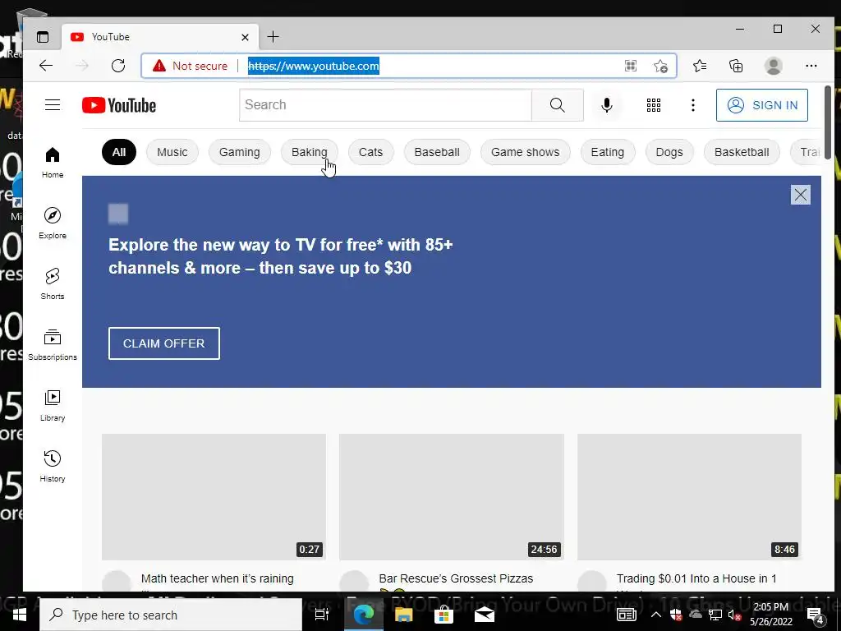This screenshot has width=841, height=631.
Task: Click the muted volume tray icon
Action: 734,615
